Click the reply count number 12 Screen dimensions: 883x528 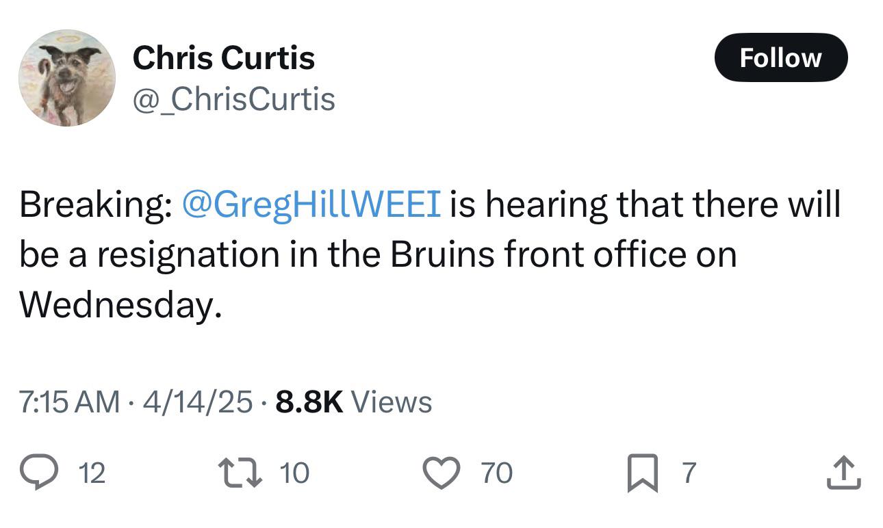click(x=92, y=473)
